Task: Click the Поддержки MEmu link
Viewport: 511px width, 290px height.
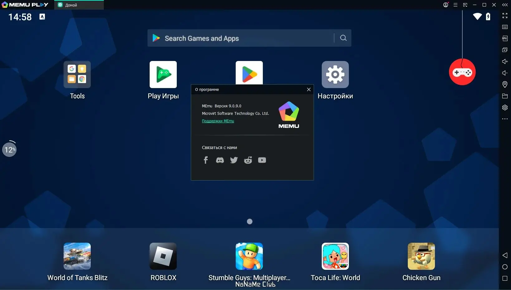Action: (x=218, y=121)
